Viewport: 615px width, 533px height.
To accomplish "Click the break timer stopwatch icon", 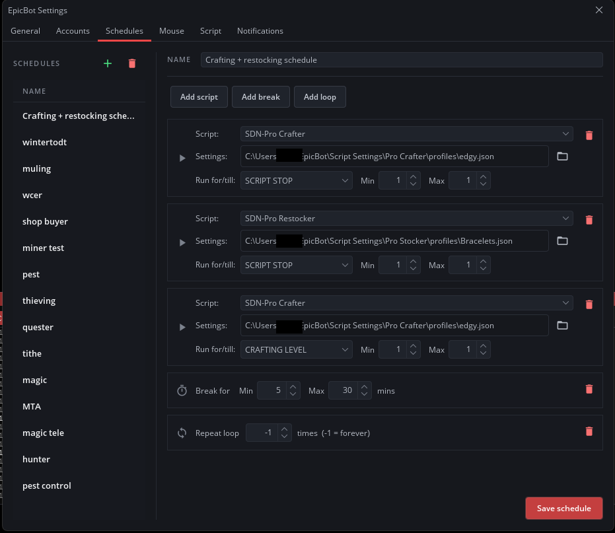I will (182, 390).
